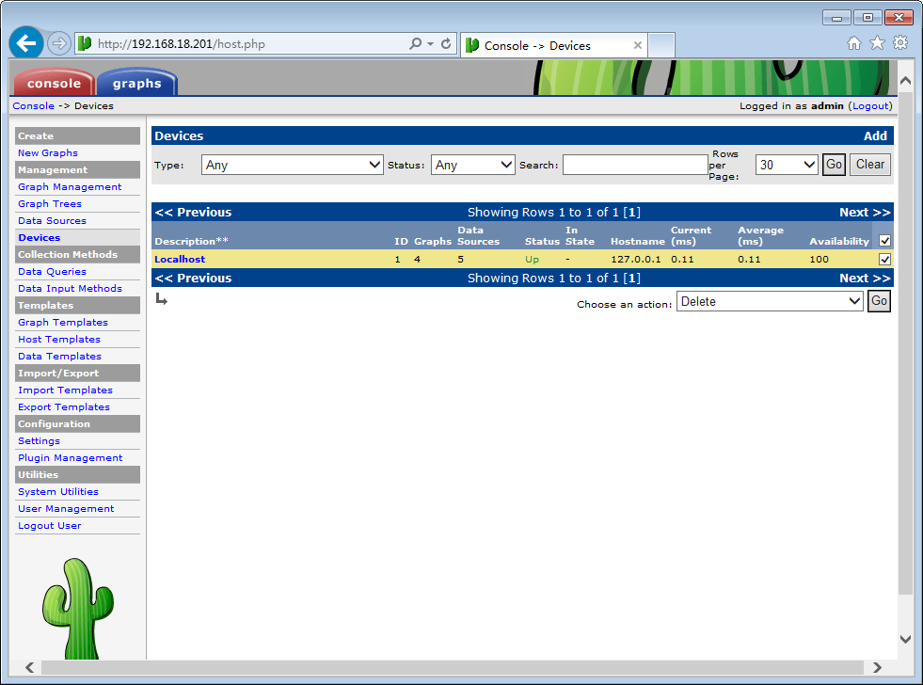The height and width of the screenshot is (685, 923).
Task: Click the top Next >> pagination link
Action: 865,213
